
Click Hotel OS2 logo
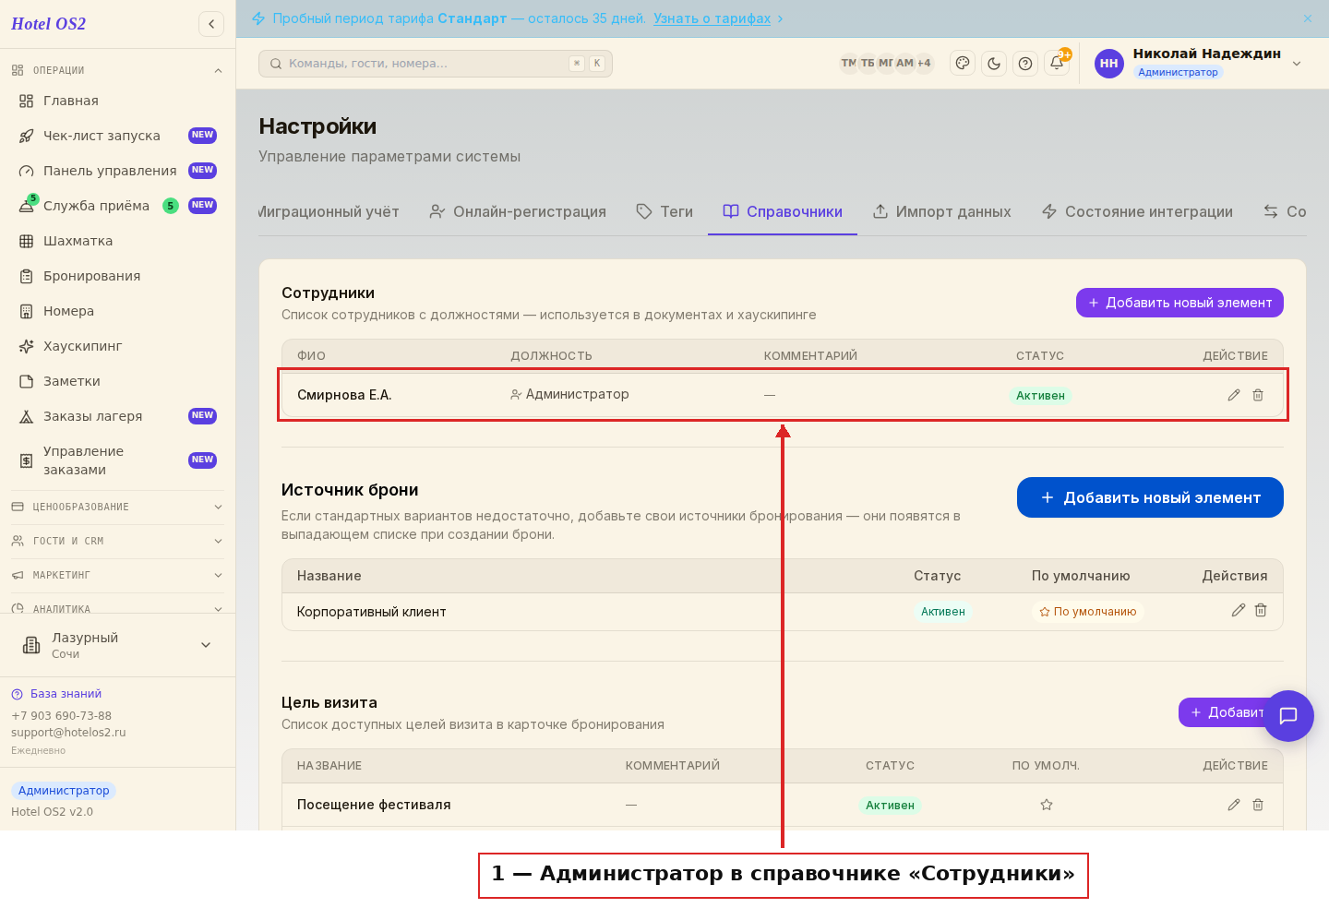click(x=48, y=24)
